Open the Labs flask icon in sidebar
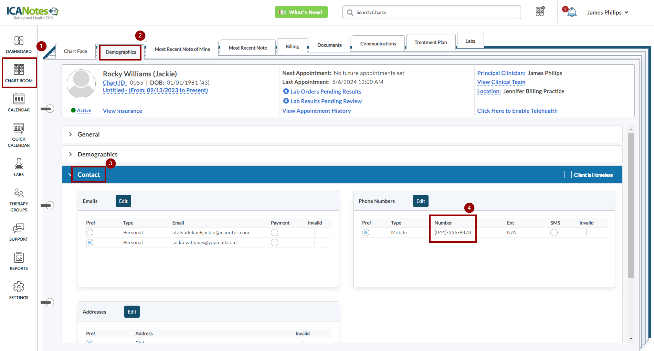Screen dimensions: 654x351 click(19, 167)
